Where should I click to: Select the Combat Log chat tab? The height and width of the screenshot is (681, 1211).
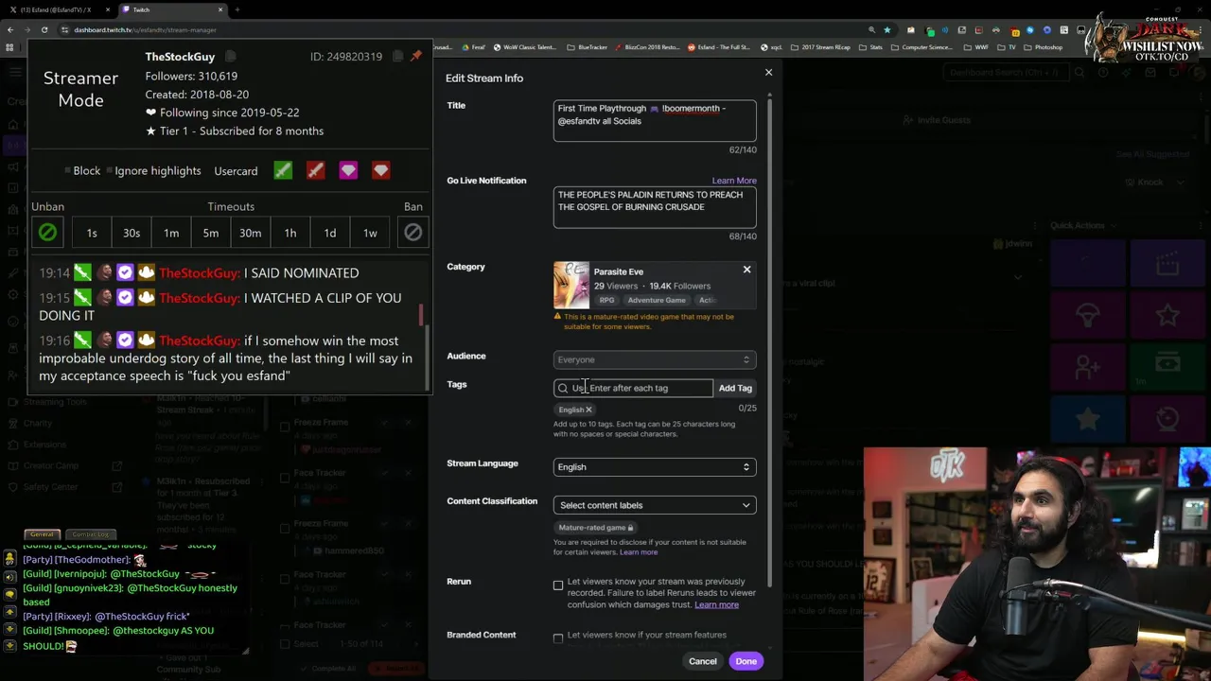point(91,534)
